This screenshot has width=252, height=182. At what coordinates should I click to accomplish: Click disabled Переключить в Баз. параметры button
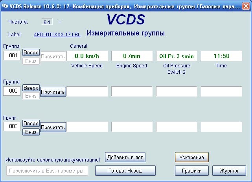point(47,171)
